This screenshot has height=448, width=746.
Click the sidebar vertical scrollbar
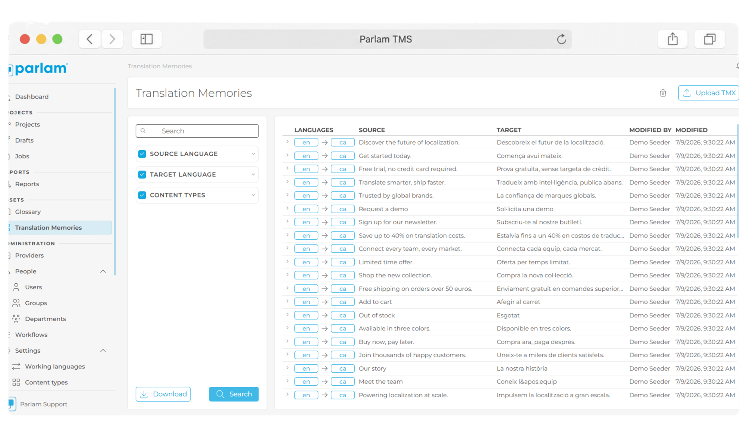point(115,181)
